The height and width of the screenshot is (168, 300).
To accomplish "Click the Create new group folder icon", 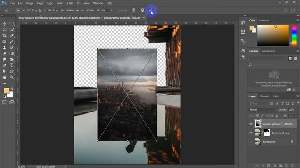I will click(x=281, y=166).
